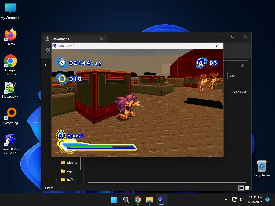
Task: Click the SRB2 v2.2.10 window title icon
Action: click(55, 46)
